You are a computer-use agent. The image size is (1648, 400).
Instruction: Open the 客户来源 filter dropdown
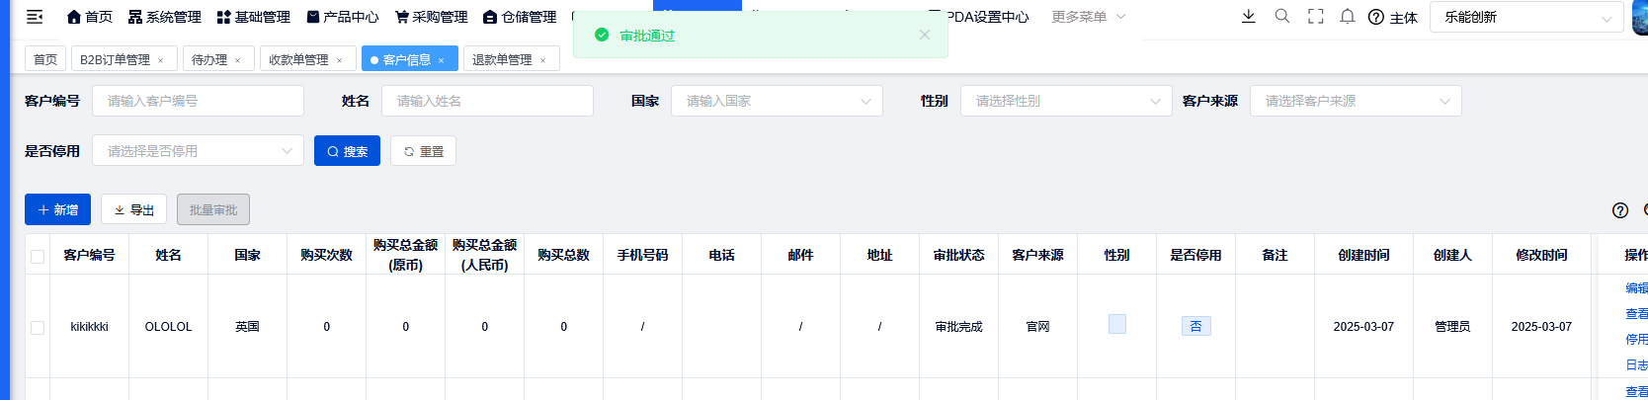click(1355, 101)
